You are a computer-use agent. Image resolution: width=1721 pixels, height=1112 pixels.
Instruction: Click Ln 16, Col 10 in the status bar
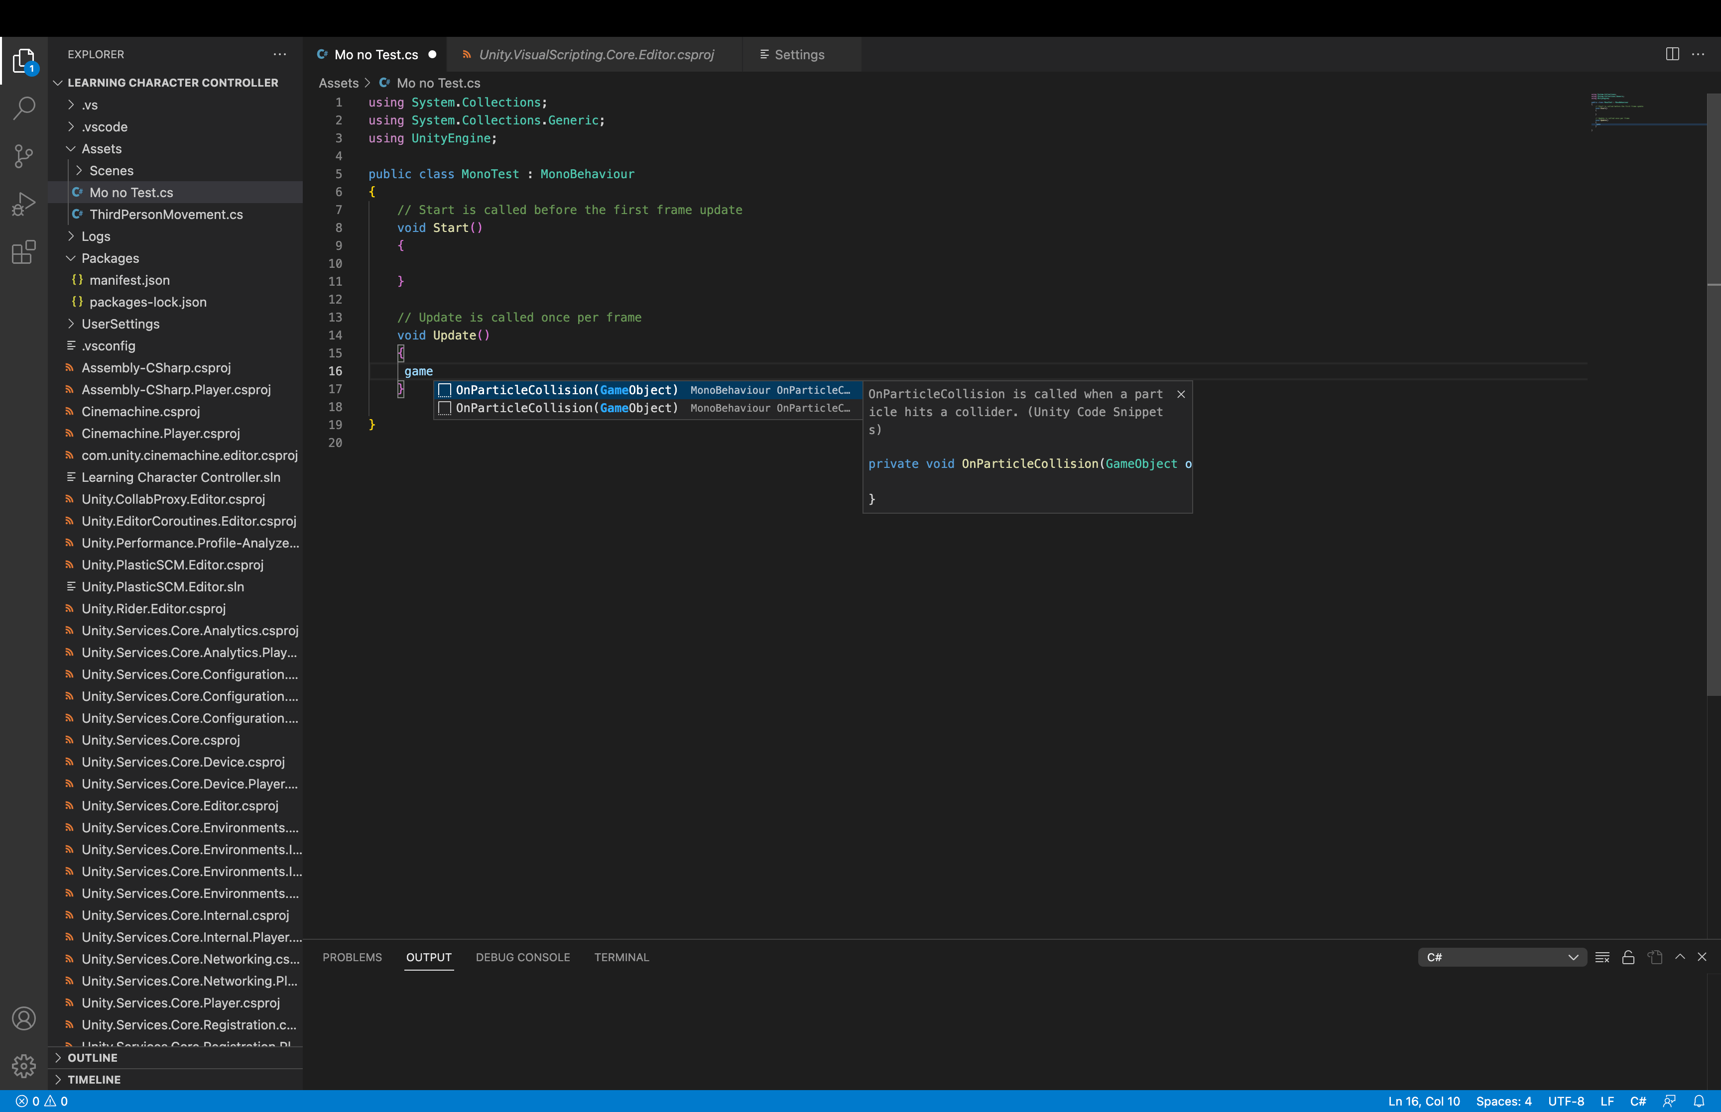pyautogui.click(x=1423, y=1101)
